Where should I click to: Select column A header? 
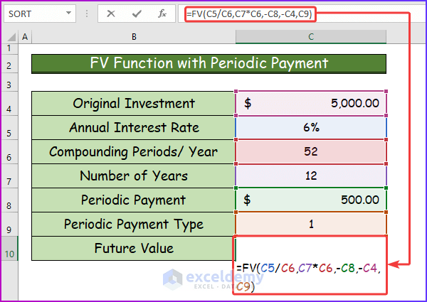click(25, 37)
